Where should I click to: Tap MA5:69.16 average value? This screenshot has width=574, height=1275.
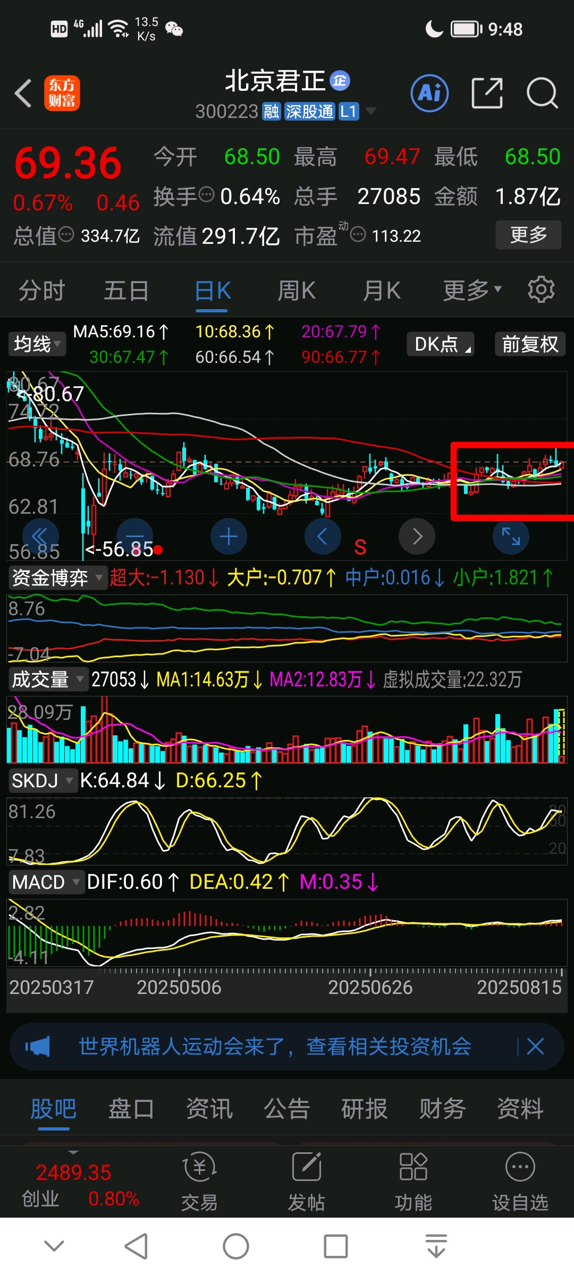tap(121, 332)
